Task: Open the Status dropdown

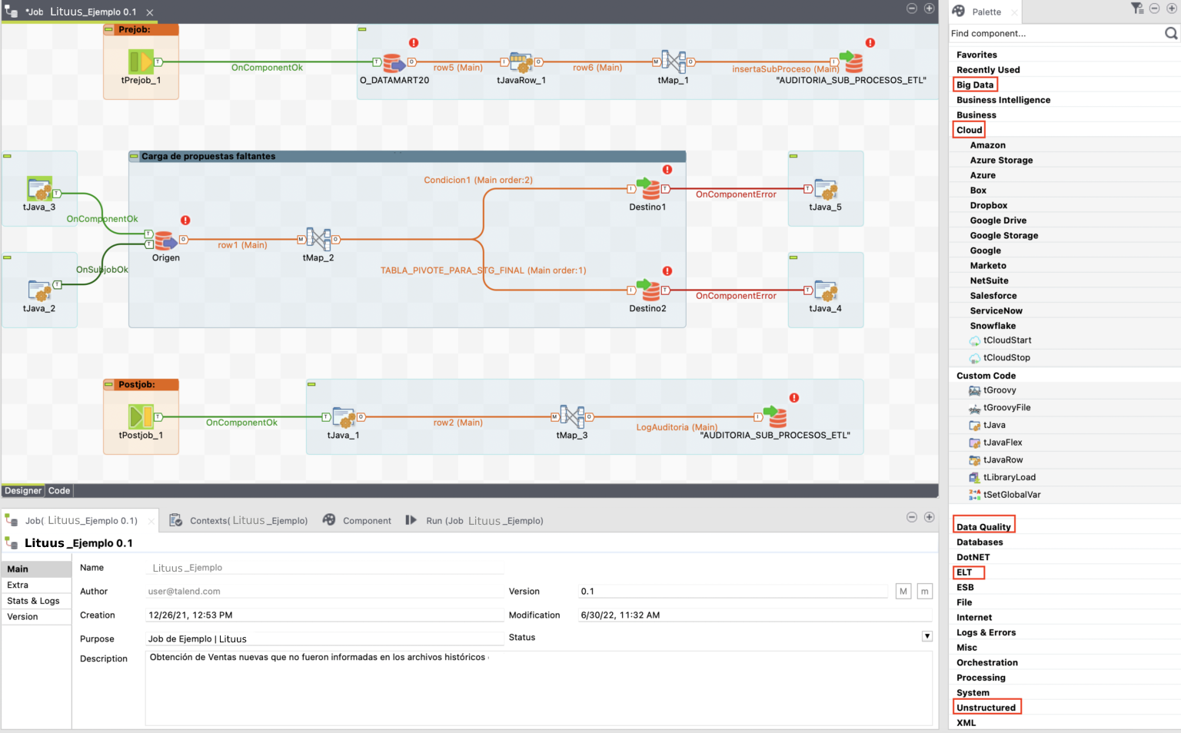Action: [x=927, y=636]
